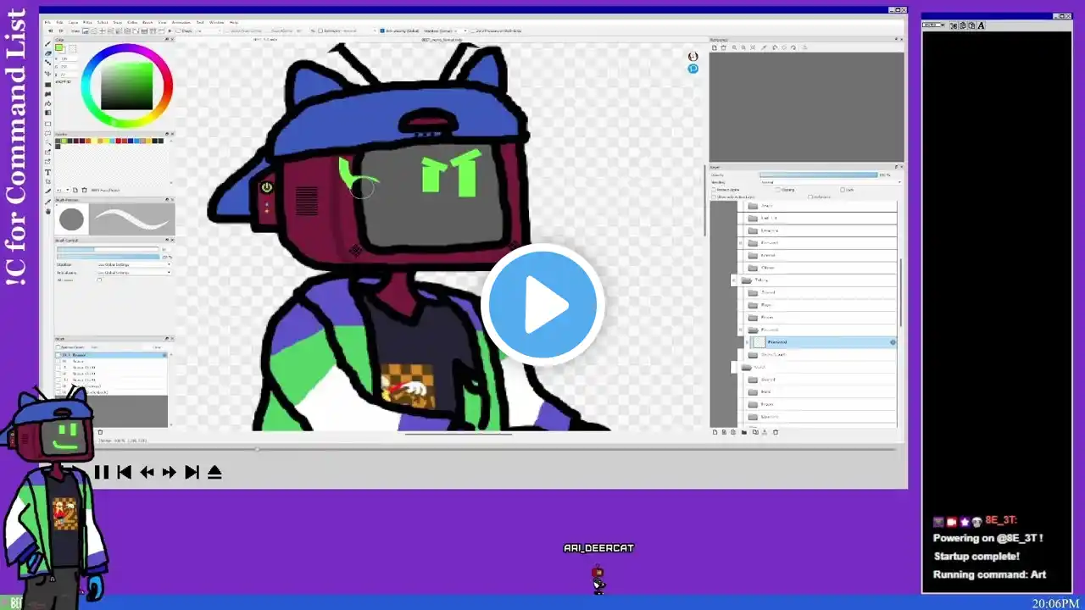Click the 20:06PM clock
Viewport: 1085px width, 610px height.
coord(1055,603)
